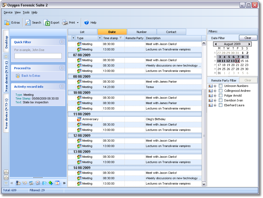This screenshot has height=198, width=263.
Task: Click the Help question mark icon
Action: (x=86, y=23)
